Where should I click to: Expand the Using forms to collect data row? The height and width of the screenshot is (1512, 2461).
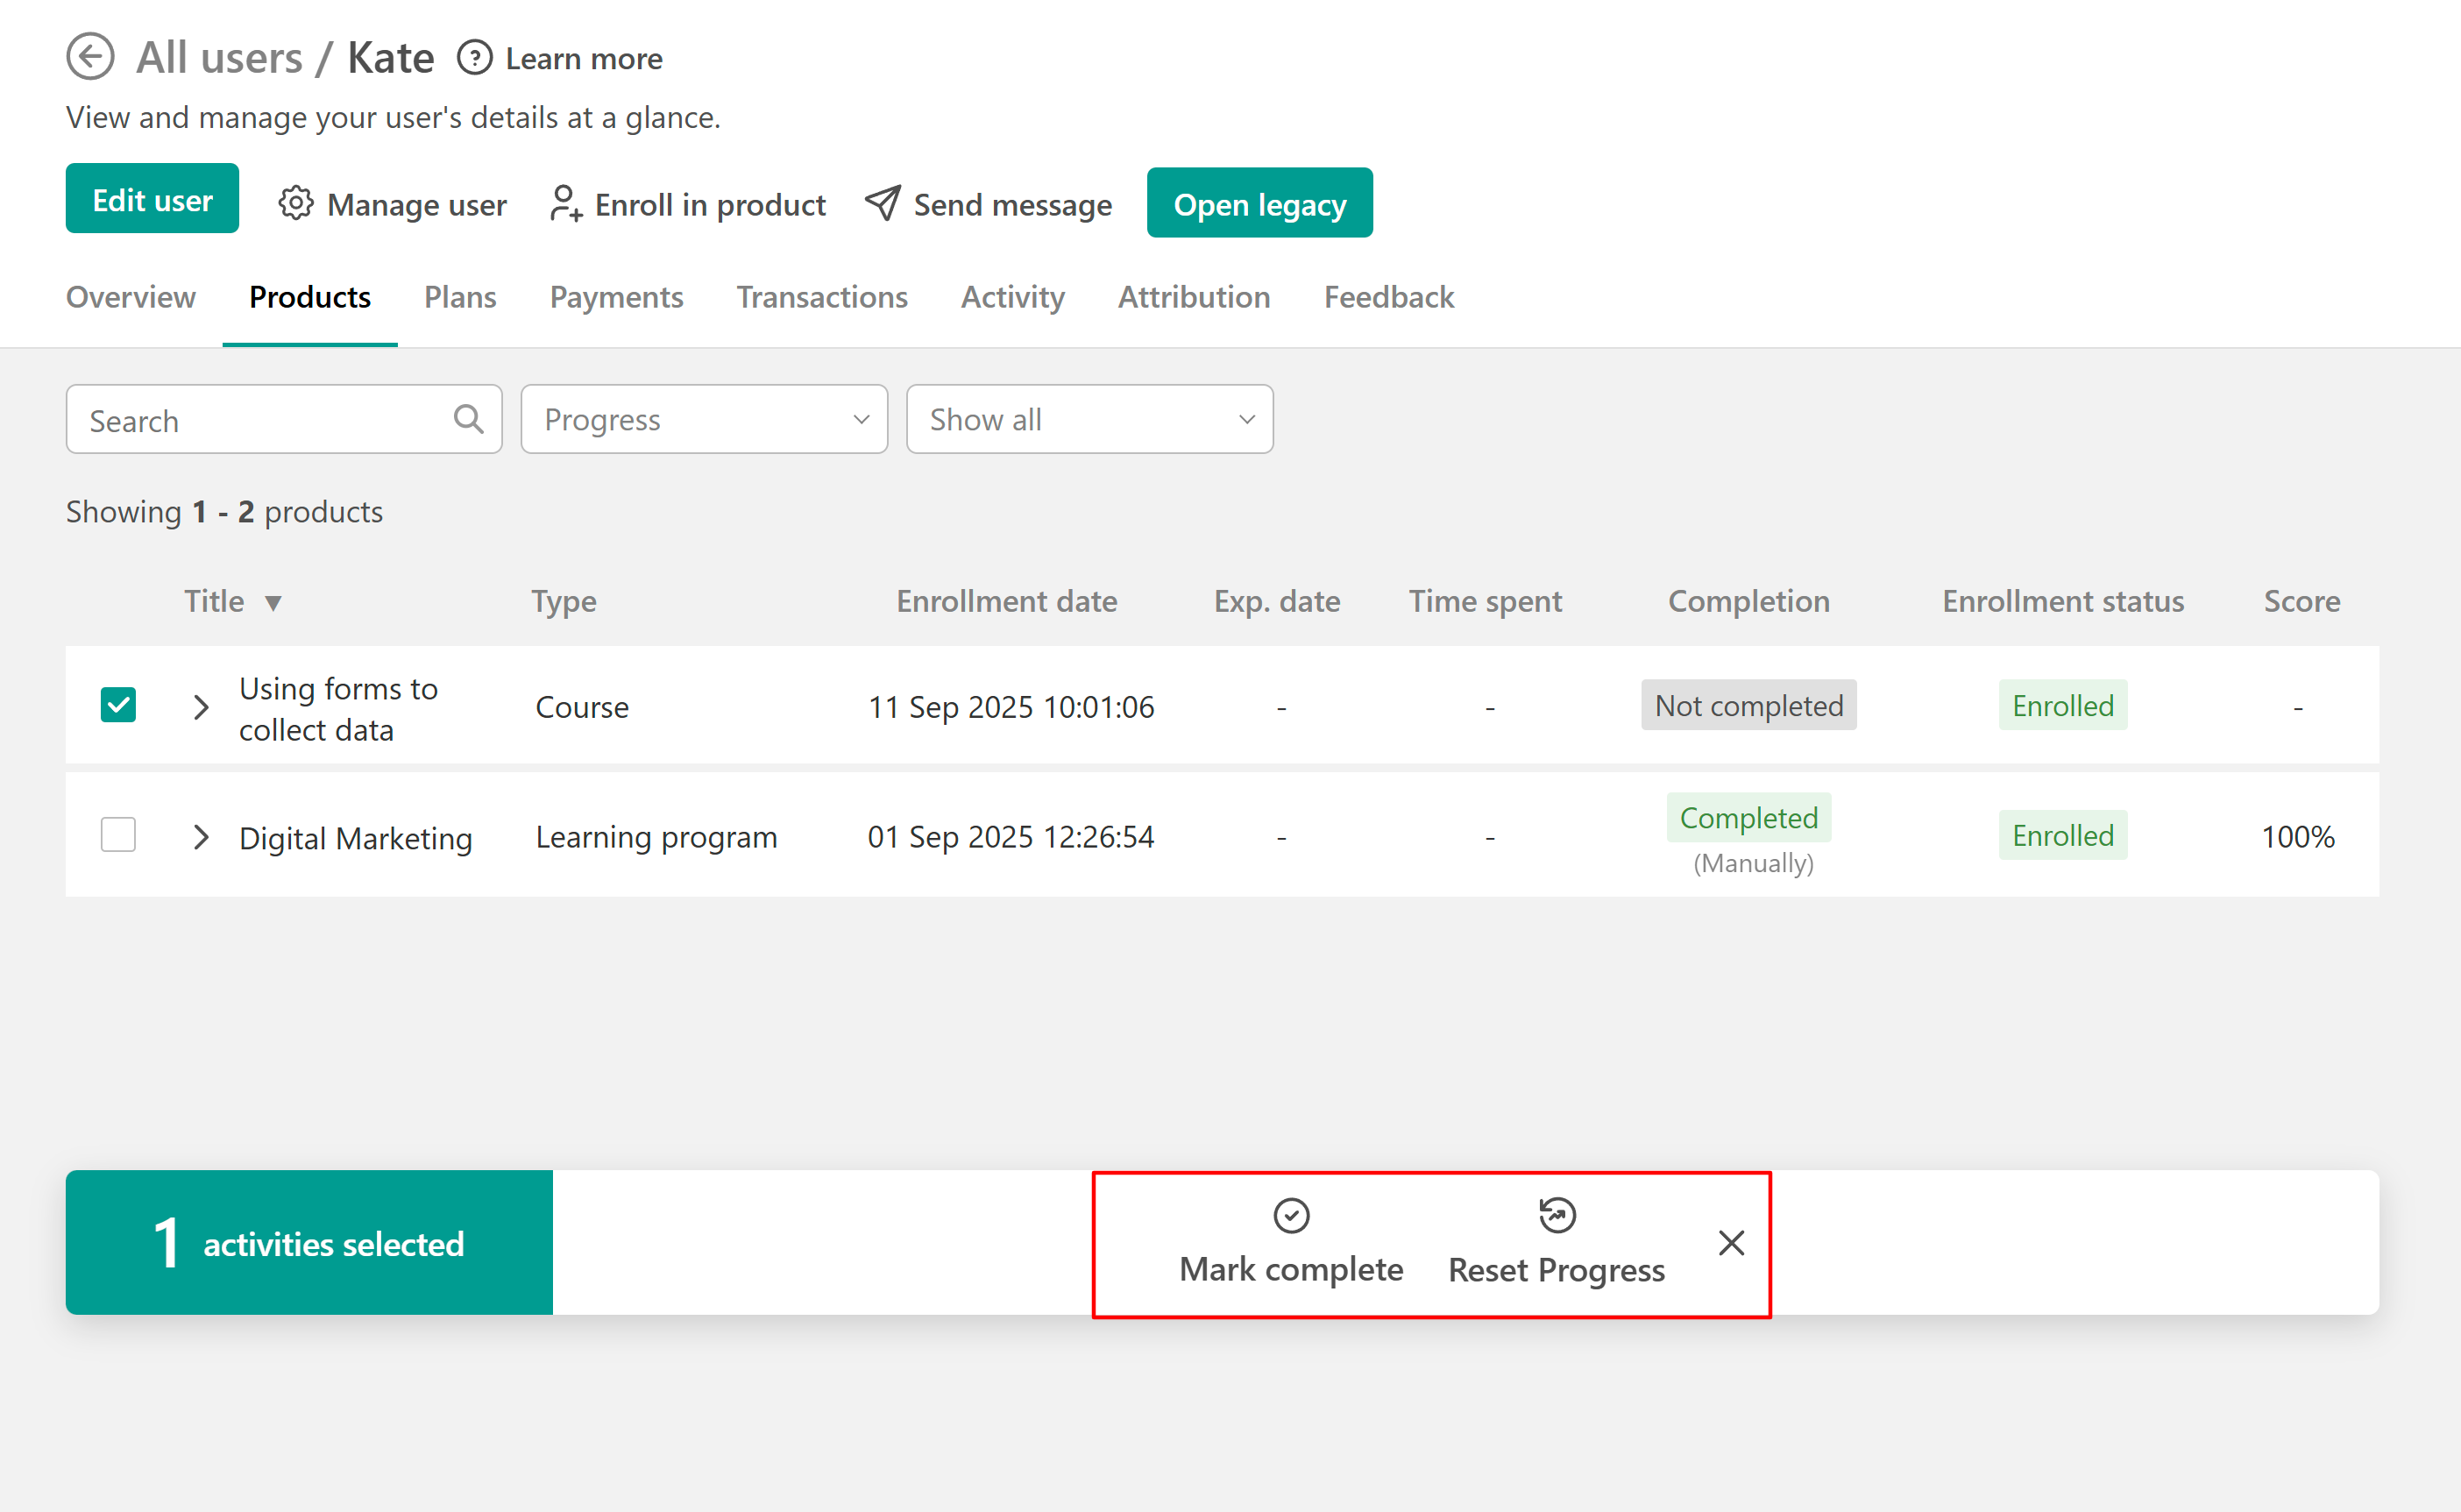pyautogui.click(x=201, y=707)
